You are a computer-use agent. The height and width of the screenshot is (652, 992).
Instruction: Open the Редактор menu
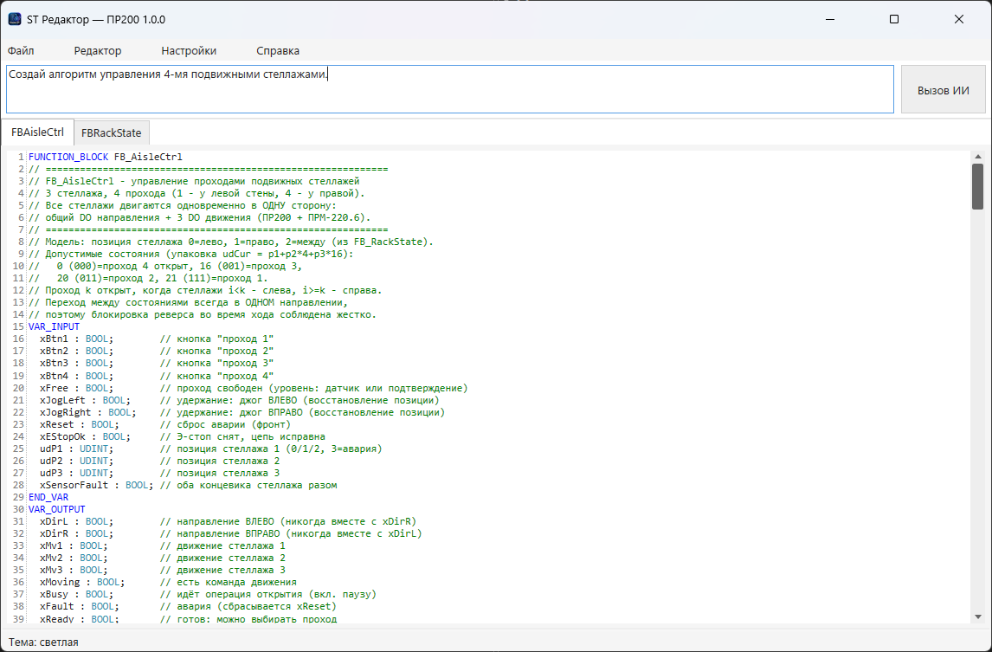[x=98, y=50]
